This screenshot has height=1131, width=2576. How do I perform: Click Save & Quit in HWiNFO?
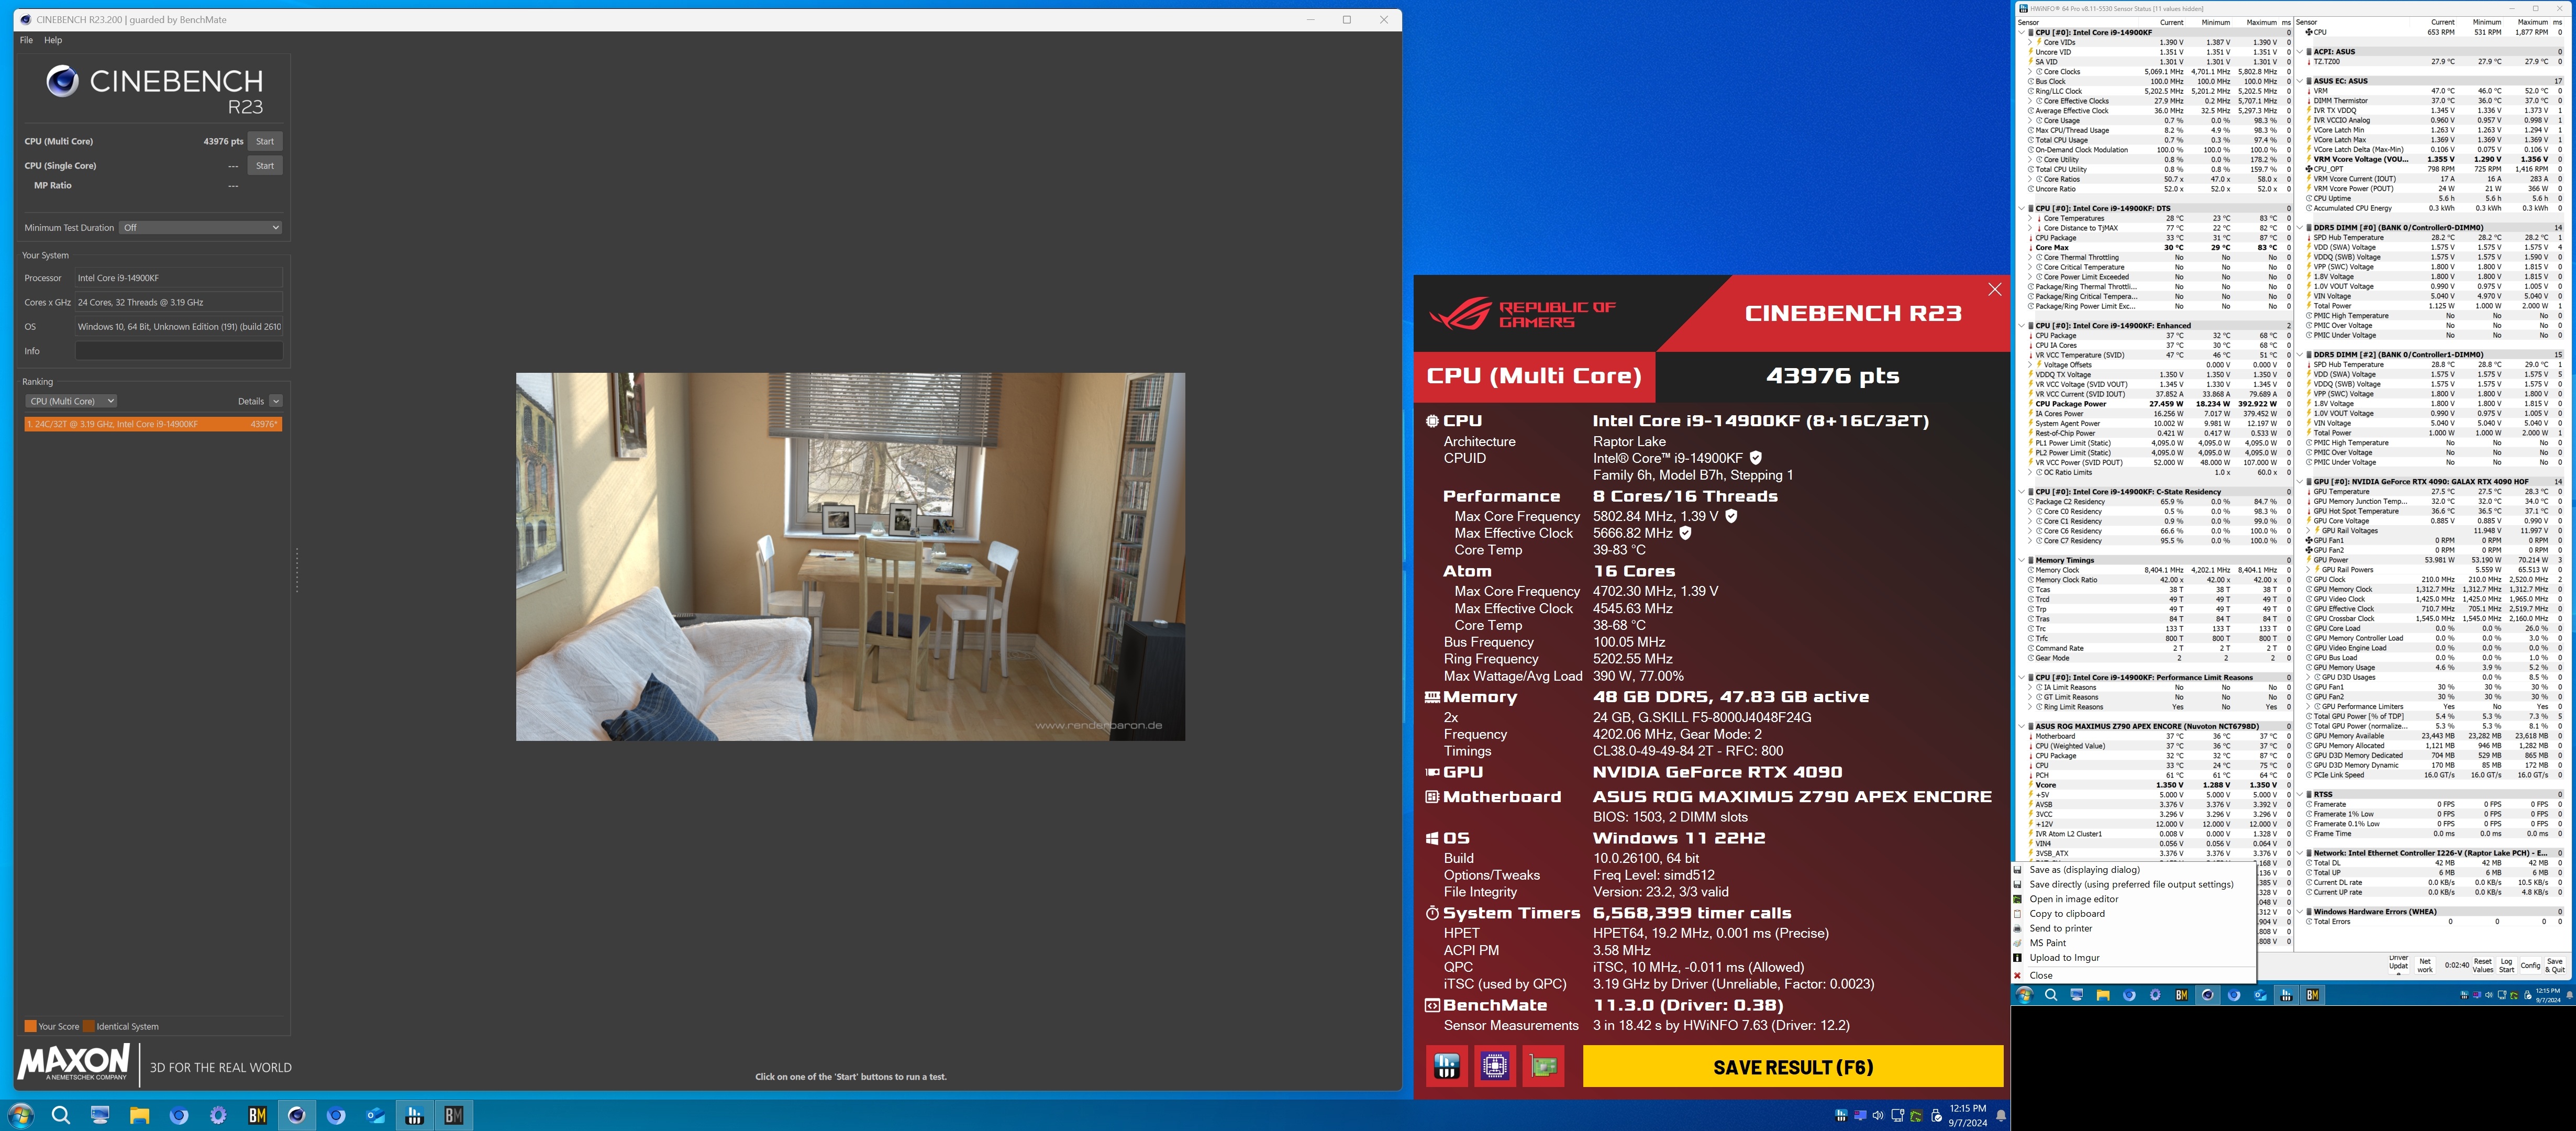point(2555,965)
